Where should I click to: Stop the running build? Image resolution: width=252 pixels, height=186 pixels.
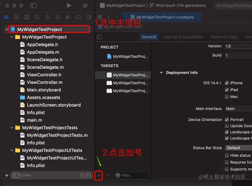coord(85,6)
